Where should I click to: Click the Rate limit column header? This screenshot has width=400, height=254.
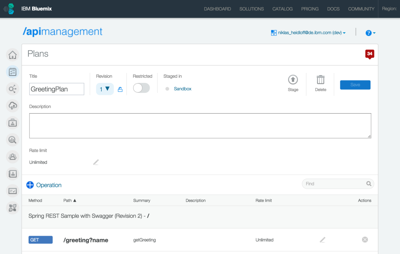pos(264,200)
